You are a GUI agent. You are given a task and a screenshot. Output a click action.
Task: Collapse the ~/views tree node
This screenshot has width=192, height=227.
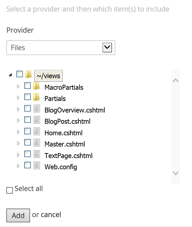pyautogui.click(x=10, y=75)
